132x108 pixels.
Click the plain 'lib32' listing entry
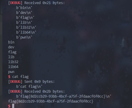(13, 62)
